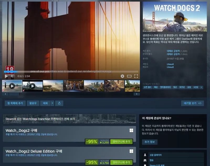
Task: Open Ubisoft developer link
Action: coord(170,64)
